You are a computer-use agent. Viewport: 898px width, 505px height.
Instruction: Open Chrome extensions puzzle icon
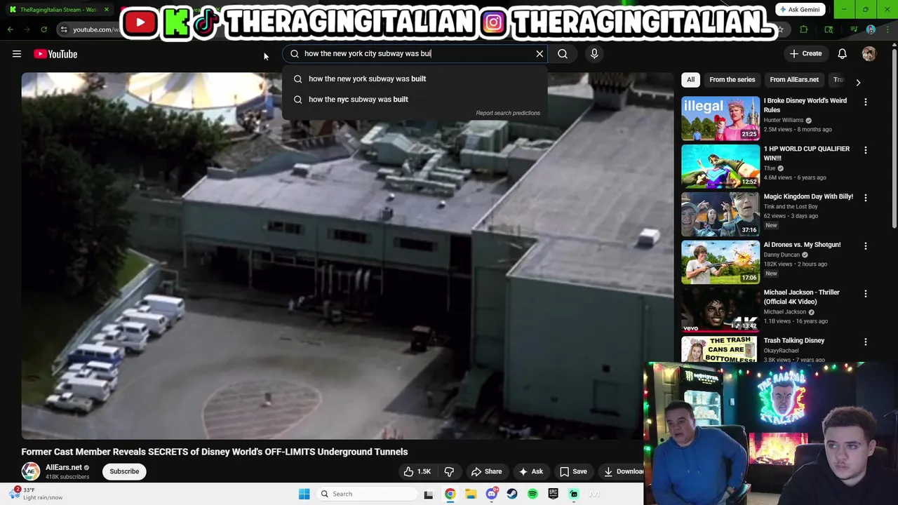tap(804, 29)
